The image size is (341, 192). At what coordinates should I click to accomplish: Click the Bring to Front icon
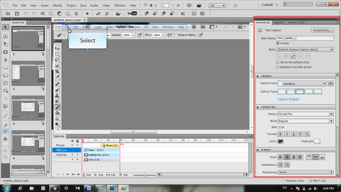[147, 13]
